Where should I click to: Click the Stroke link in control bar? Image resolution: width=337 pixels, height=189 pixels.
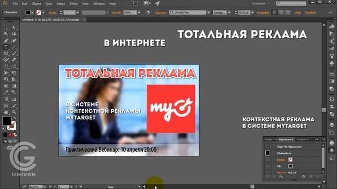(x=53, y=13)
